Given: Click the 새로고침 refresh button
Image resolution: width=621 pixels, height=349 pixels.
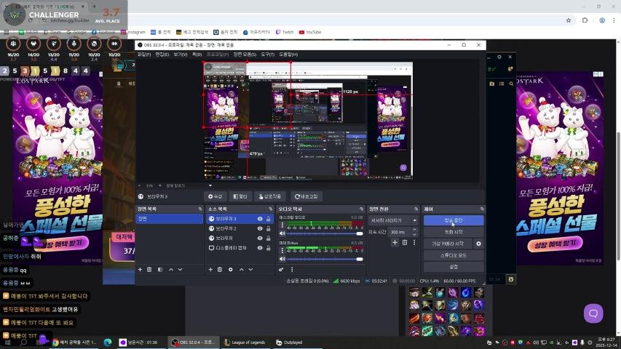Looking at the screenshot, I should (x=307, y=196).
